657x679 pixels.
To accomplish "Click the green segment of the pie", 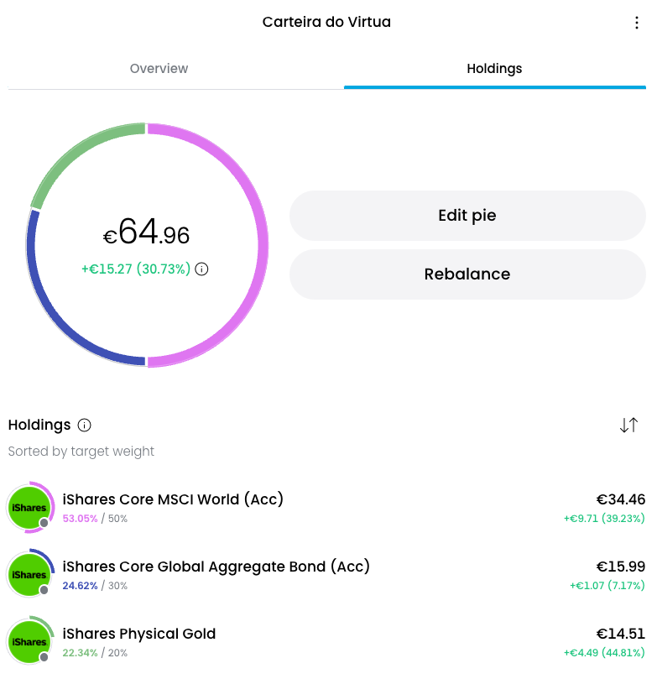I will 76,152.
